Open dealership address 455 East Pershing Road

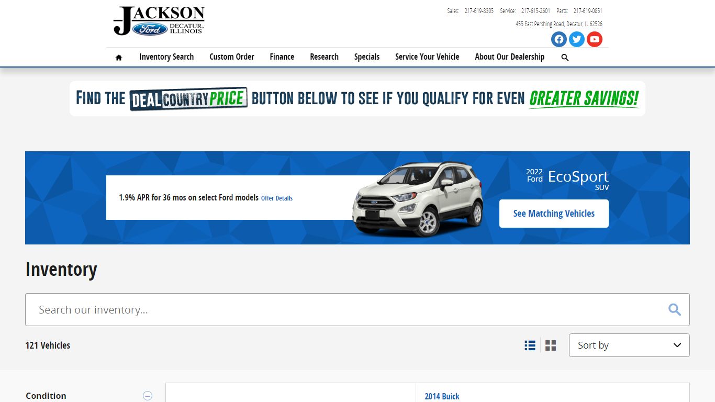click(559, 24)
